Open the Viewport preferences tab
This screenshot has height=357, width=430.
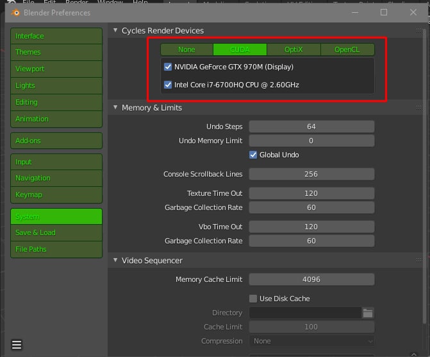tap(56, 69)
